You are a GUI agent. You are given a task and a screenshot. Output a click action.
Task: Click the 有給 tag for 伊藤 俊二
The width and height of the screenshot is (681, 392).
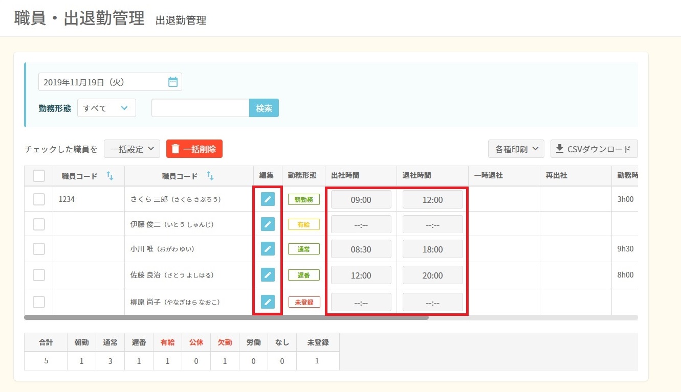[x=304, y=224]
